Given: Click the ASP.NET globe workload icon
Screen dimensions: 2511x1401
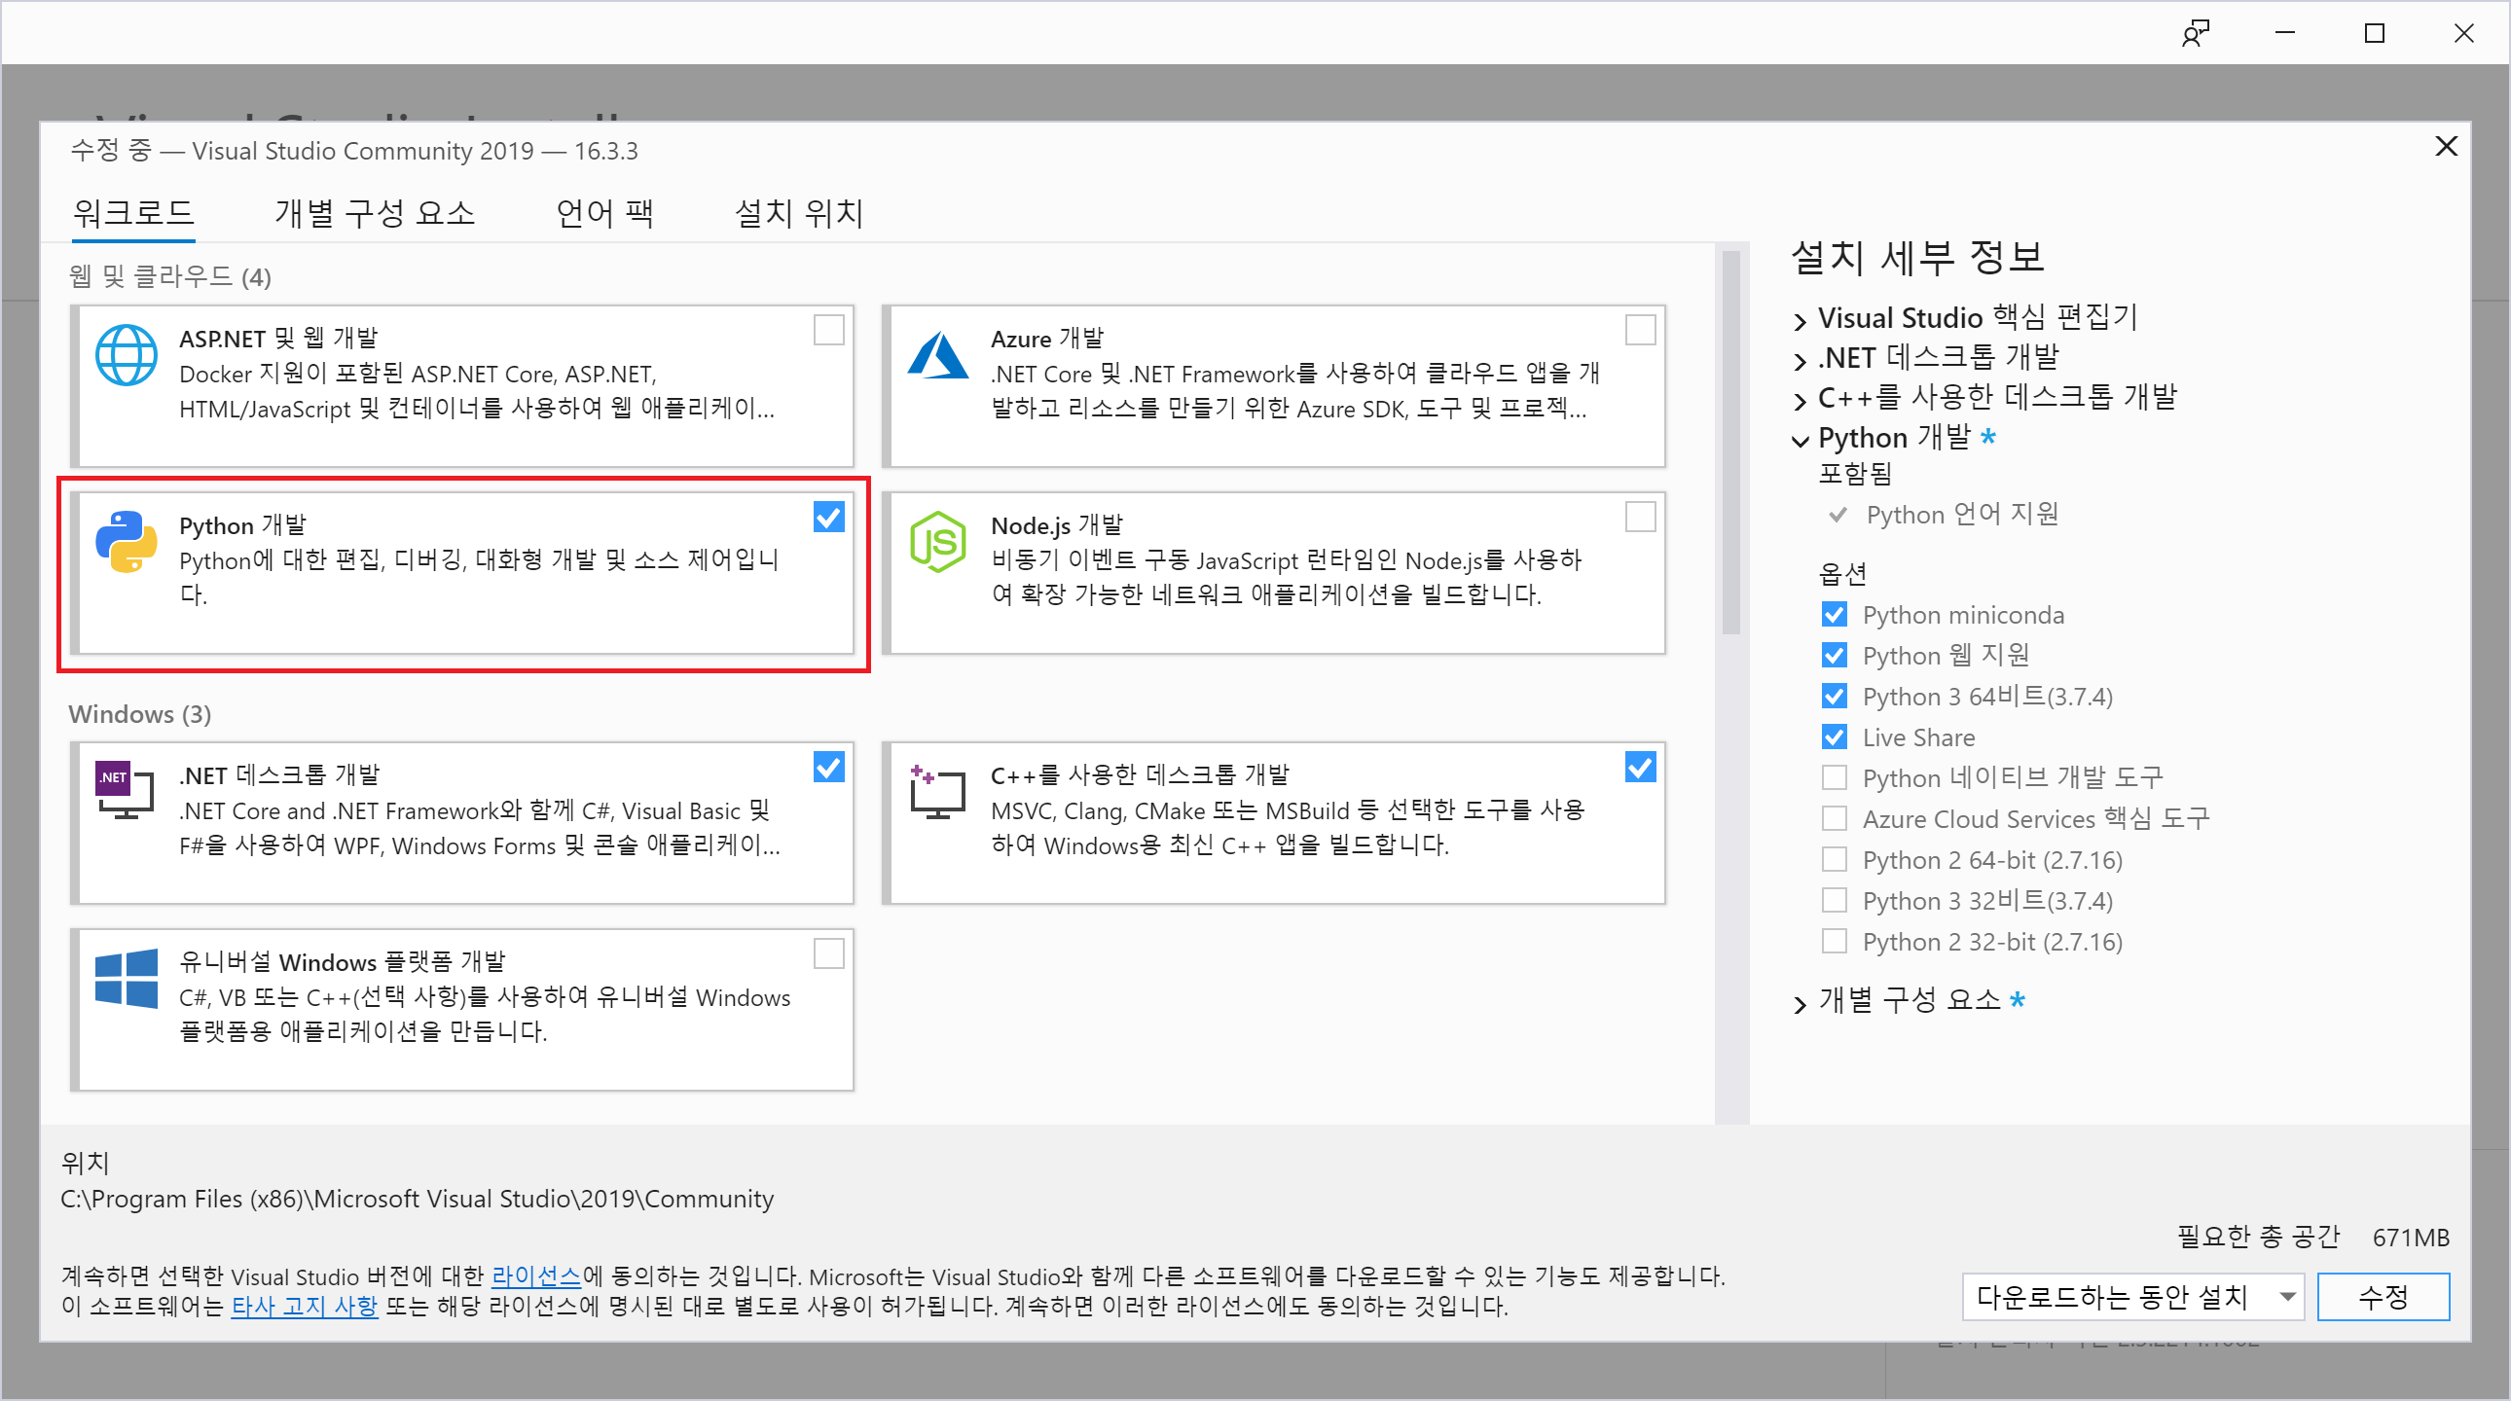Looking at the screenshot, I should [x=126, y=356].
